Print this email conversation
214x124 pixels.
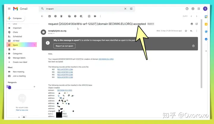(192, 24)
